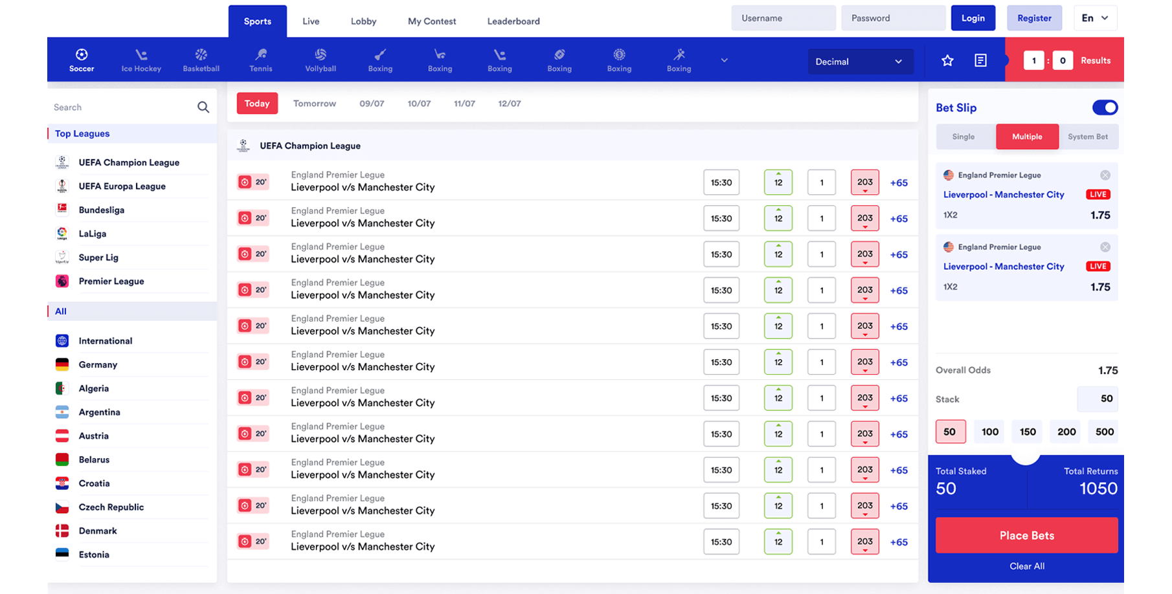Open the En language dropdown
Screen dimensions: 1172x594
(1094, 17)
